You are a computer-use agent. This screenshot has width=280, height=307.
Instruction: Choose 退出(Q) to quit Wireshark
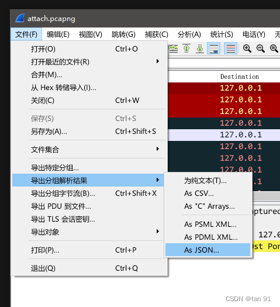click(89, 268)
